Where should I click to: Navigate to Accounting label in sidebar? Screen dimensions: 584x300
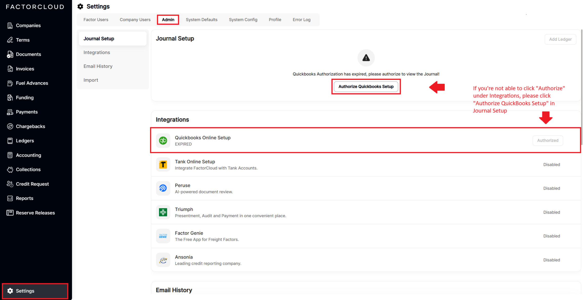pyautogui.click(x=28, y=155)
